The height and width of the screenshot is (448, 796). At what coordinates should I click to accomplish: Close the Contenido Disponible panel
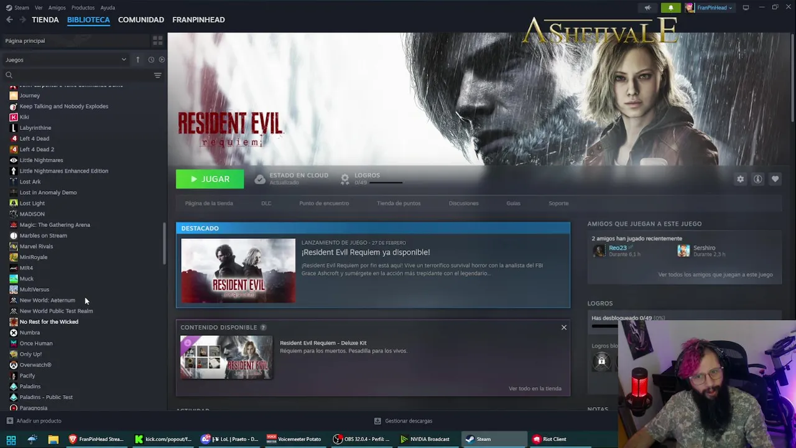(564, 327)
